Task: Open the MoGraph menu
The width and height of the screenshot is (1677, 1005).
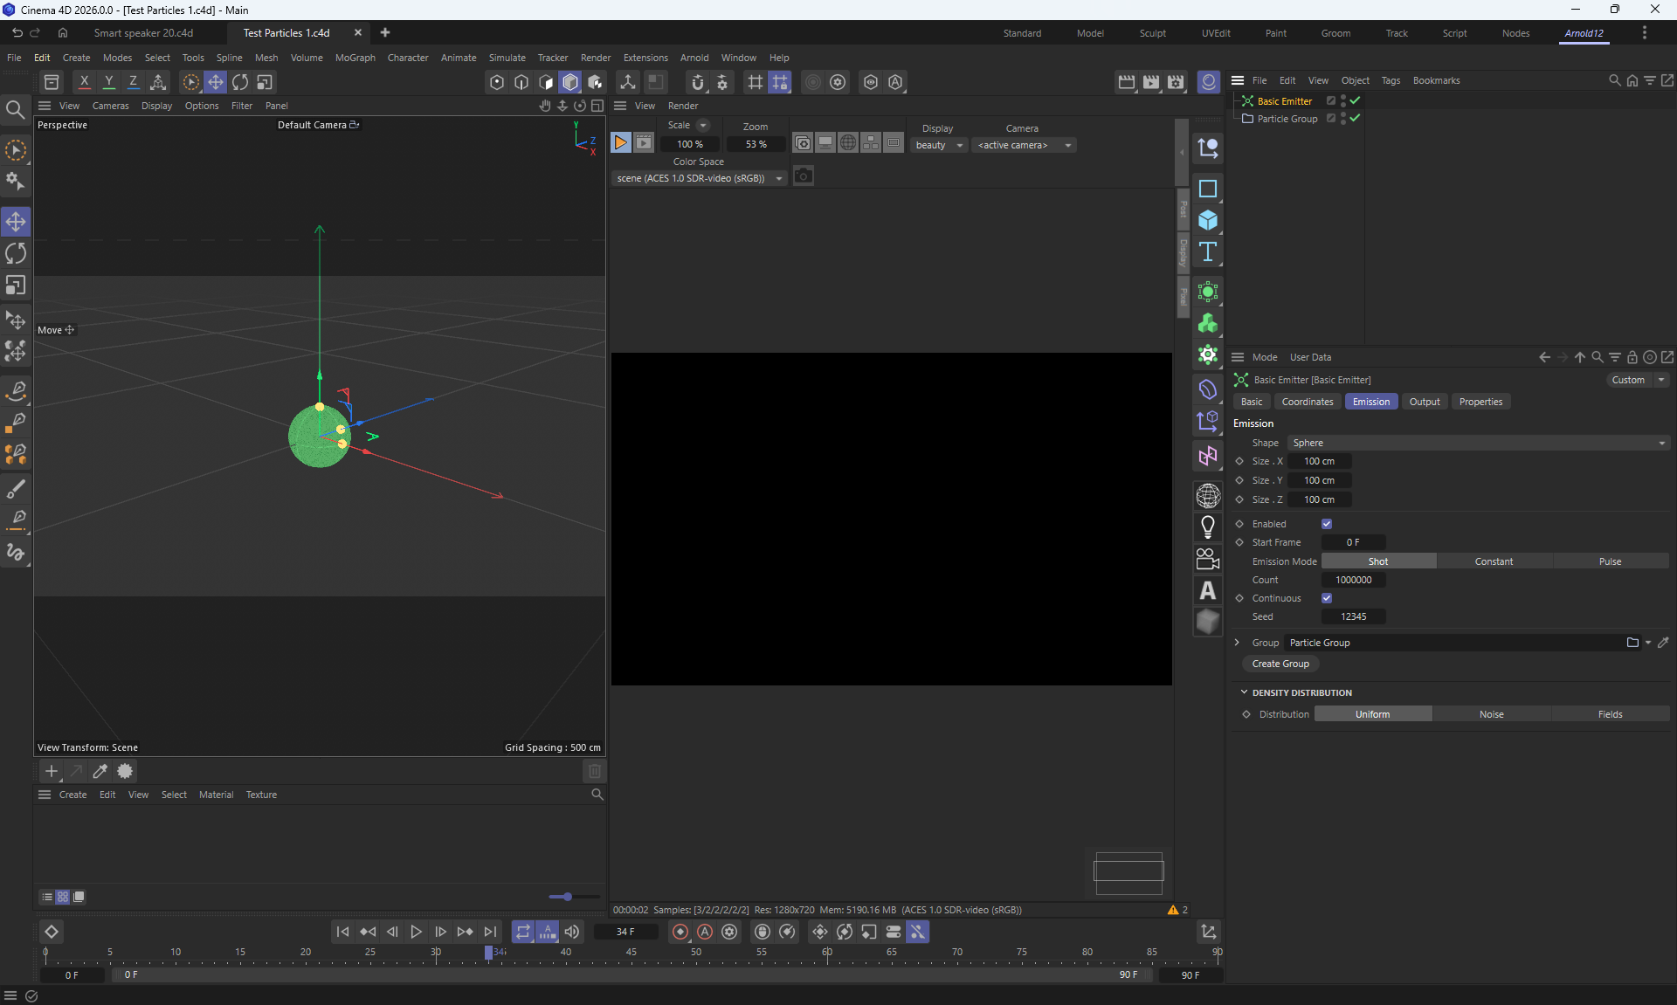Action: pos(355,58)
